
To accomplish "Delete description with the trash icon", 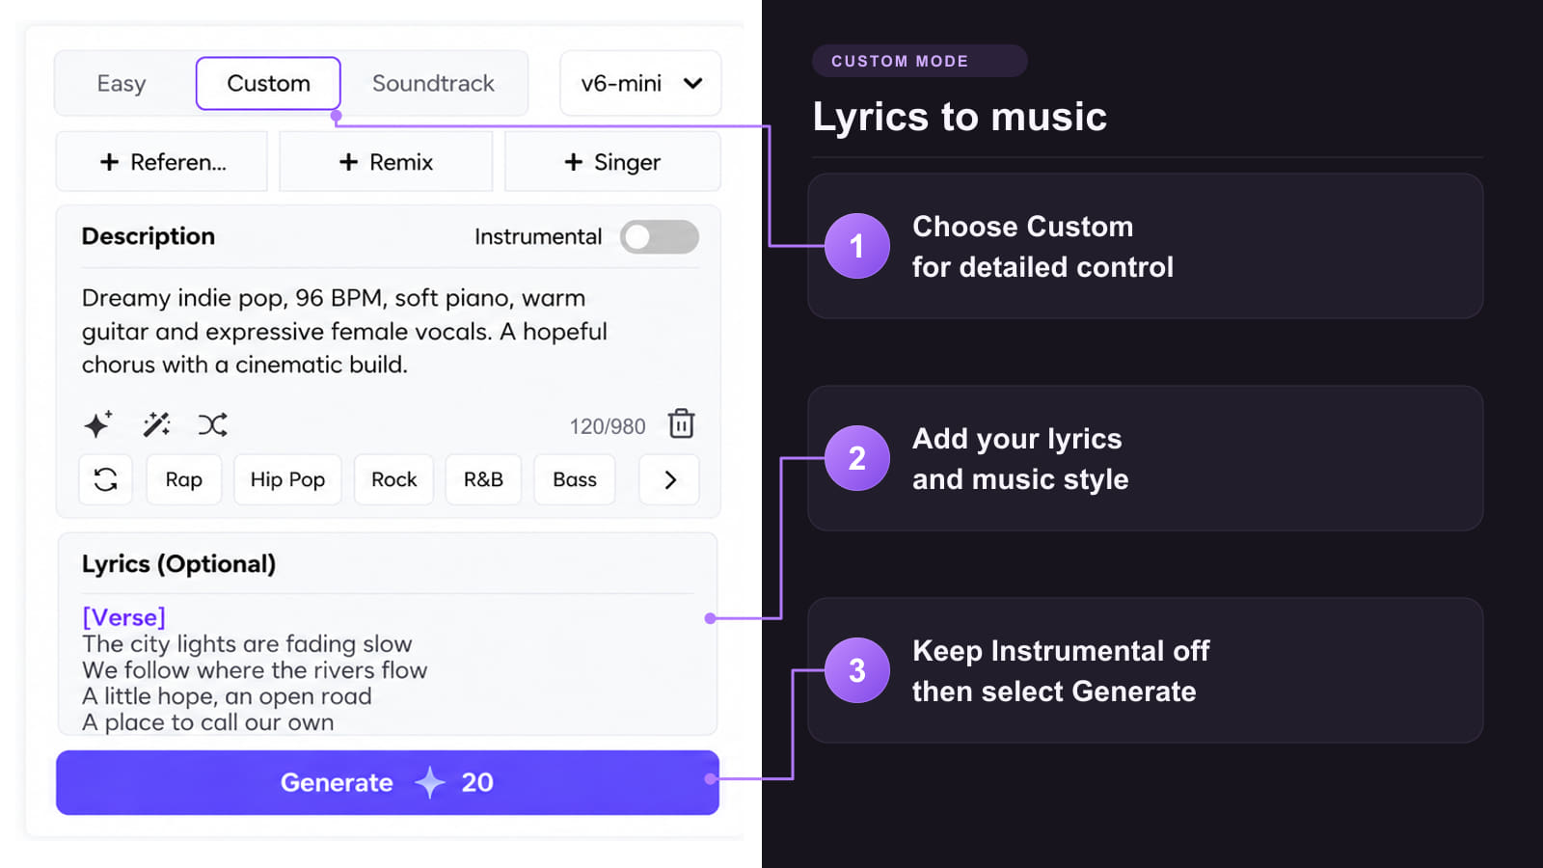I will [x=682, y=423].
